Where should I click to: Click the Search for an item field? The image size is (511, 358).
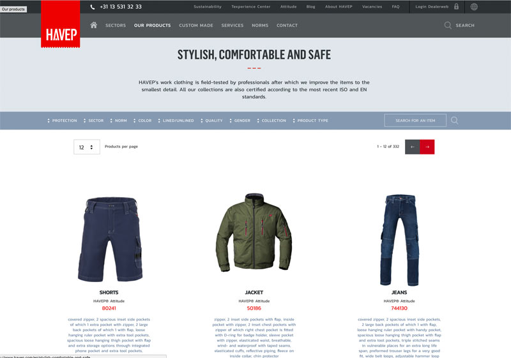415,121
